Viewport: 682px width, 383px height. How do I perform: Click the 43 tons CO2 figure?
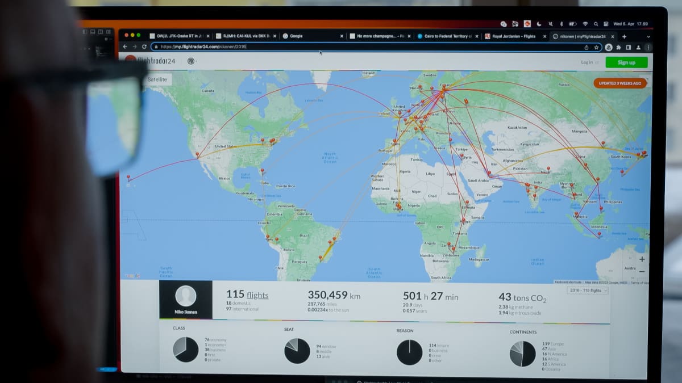(522, 297)
